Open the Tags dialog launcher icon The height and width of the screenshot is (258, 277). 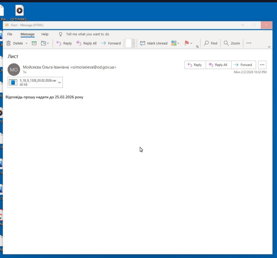click(197, 46)
